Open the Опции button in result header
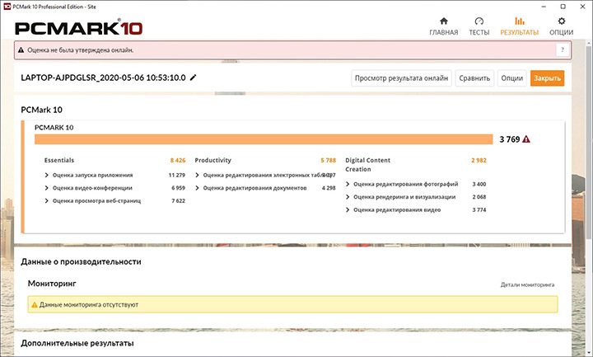This screenshot has width=593, height=357. click(512, 78)
